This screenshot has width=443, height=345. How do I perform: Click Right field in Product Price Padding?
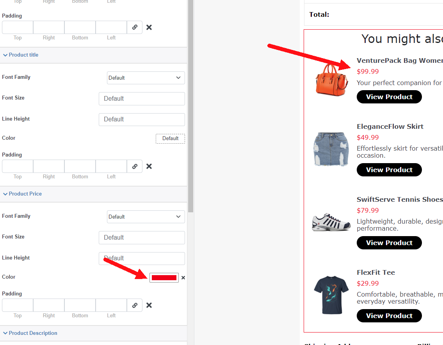pos(49,305)
